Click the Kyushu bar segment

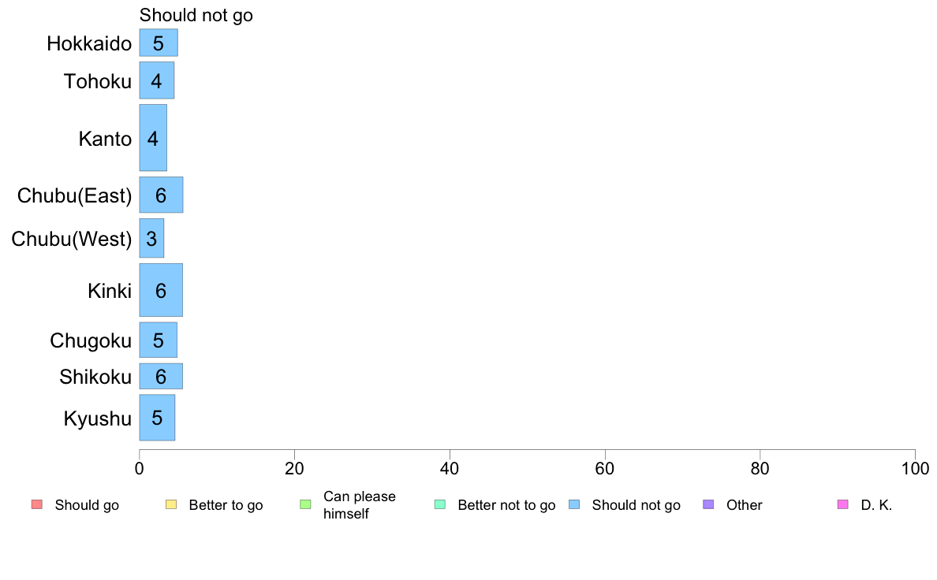click(157, 418)
